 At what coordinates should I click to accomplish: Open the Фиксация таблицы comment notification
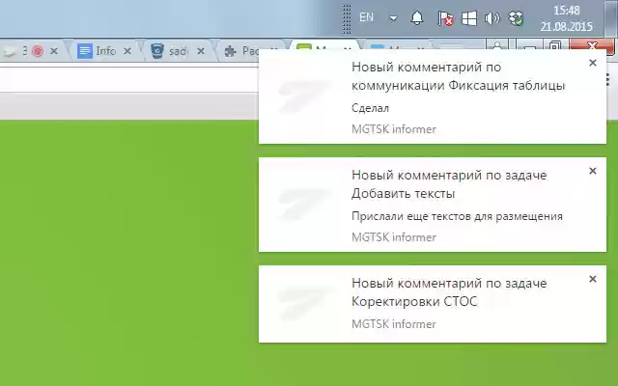[x=433, y=96]
